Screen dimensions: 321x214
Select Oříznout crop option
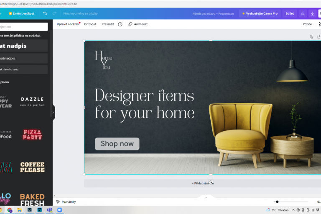[x=90, y=24]
